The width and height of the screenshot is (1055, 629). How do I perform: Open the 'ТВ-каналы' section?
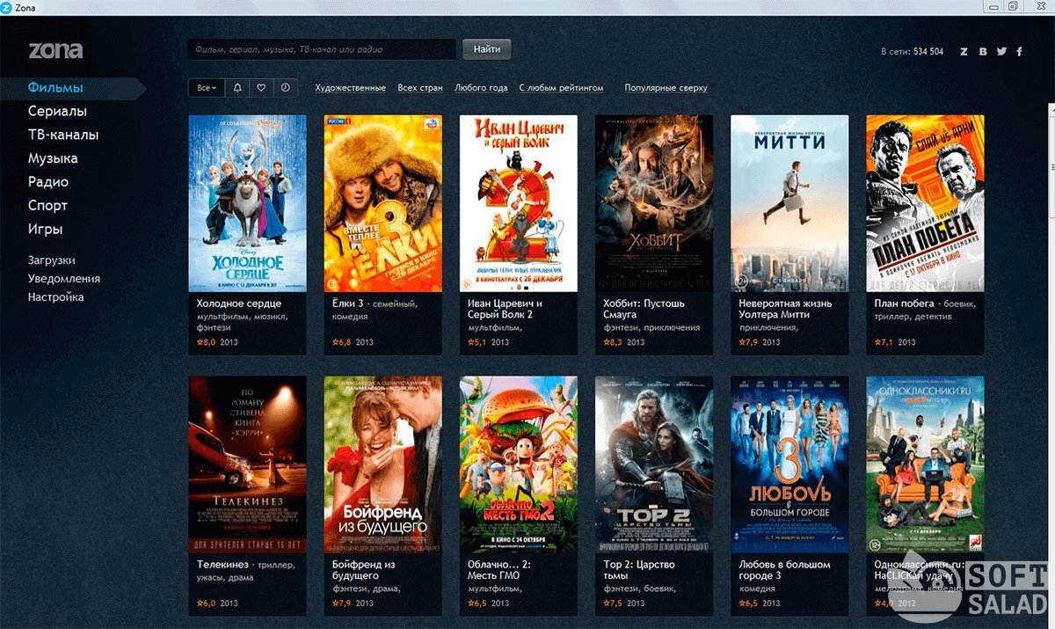click(x=62, y=135)
